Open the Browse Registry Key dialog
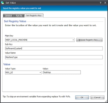Image resolution: width=108 pixels, height=103 pixels. click(x=89, y=40)
